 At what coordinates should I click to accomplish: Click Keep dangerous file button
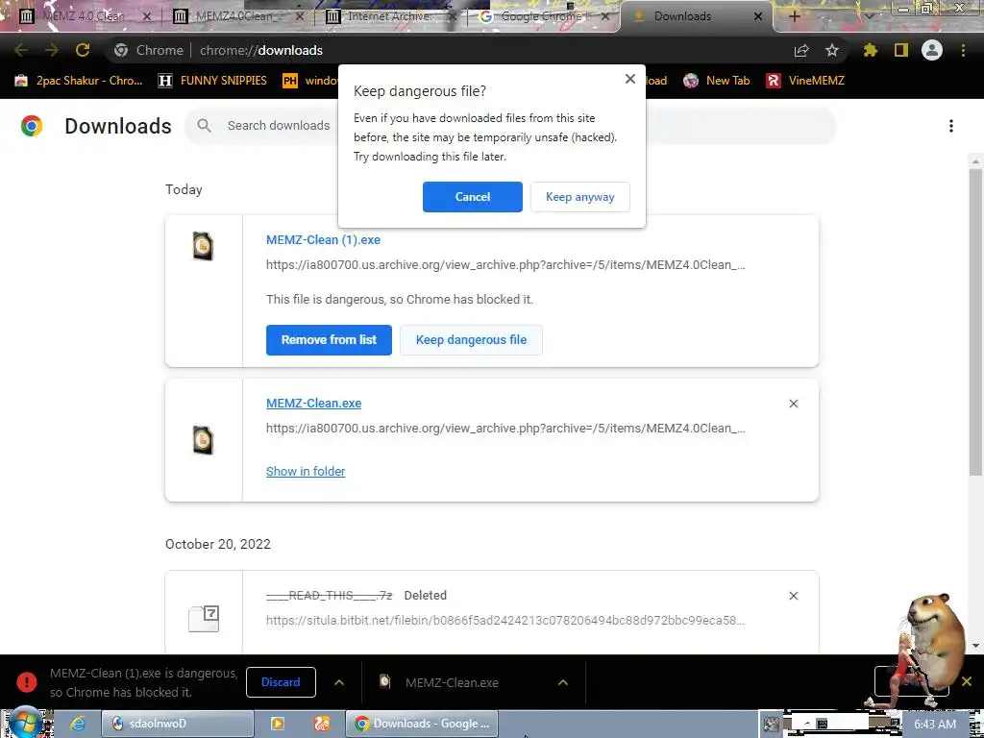[471, 339]
